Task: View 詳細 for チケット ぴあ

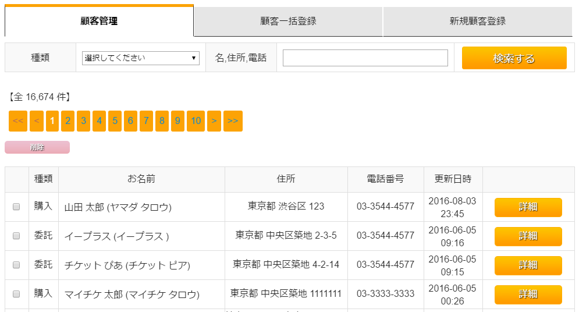Action: [x=528, y=265]
